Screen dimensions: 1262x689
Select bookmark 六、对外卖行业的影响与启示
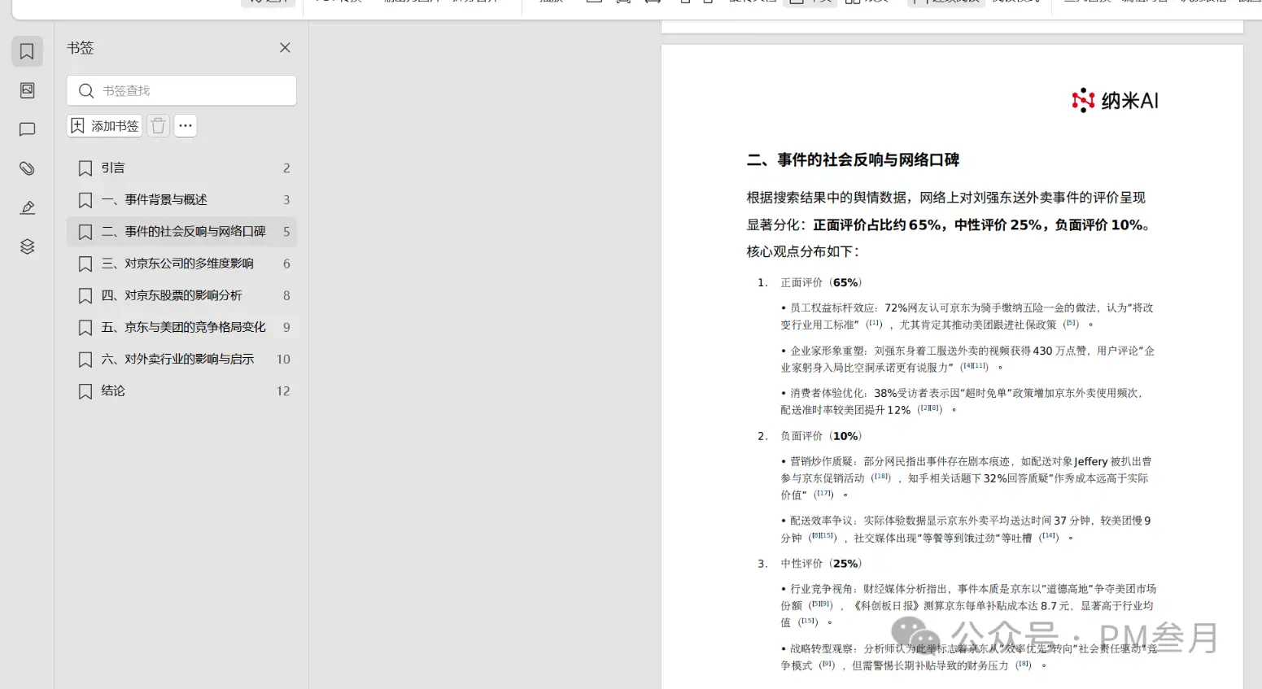point(181,359)
